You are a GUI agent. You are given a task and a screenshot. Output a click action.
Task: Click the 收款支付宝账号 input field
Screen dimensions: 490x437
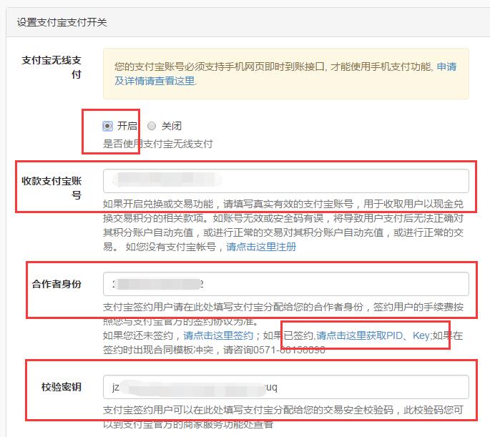click(x=286, y=181)
